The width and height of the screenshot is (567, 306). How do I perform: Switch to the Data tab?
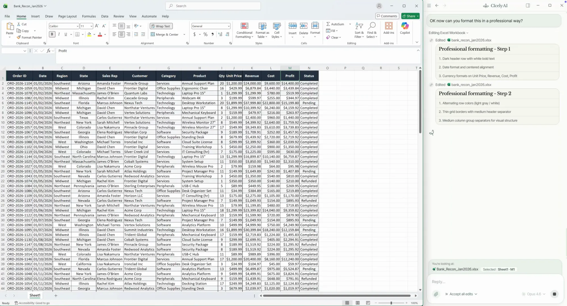[105, 16]
